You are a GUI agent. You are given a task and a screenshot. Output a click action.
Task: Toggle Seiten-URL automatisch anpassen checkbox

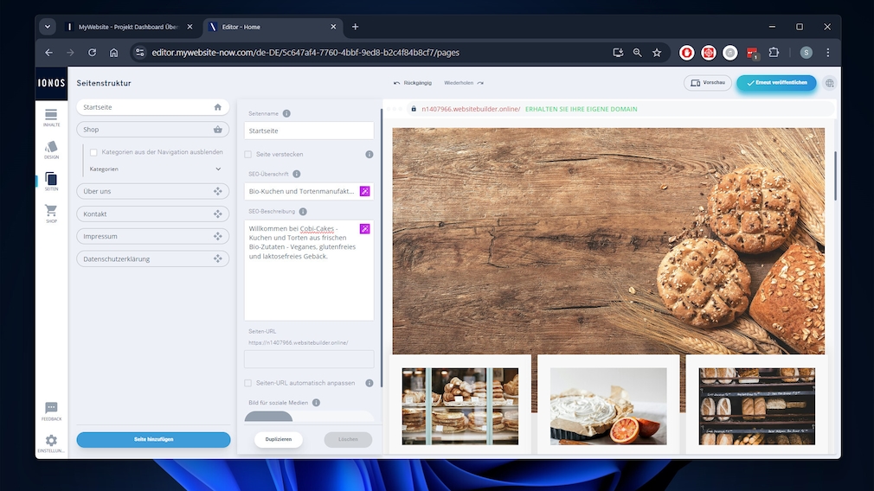coord(248,383)
